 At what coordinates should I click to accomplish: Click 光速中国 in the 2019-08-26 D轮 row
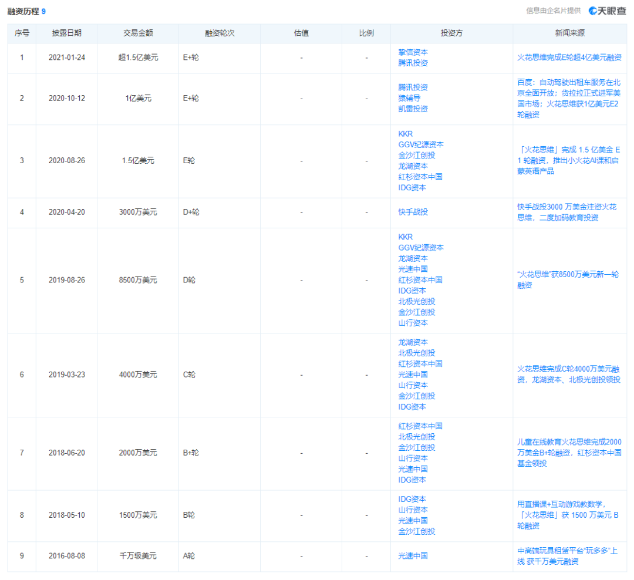coord(413,269)
